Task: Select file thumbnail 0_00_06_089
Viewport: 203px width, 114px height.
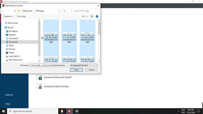Action: click(x=51, y=32)
